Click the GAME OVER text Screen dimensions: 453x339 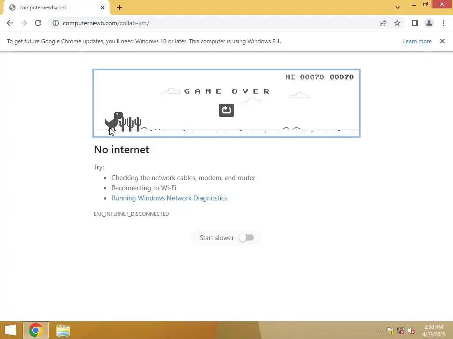(227, 91)
